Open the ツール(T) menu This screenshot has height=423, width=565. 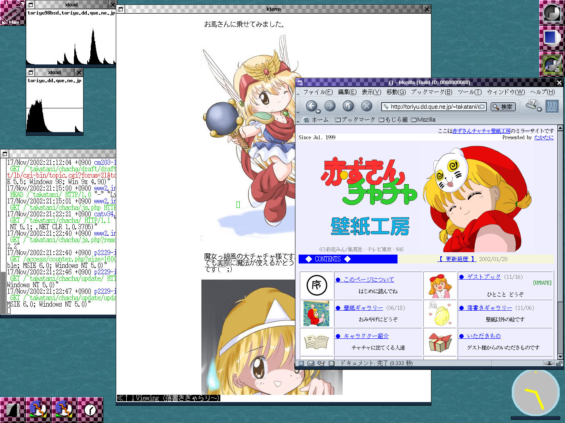click(x=470, y=92)
